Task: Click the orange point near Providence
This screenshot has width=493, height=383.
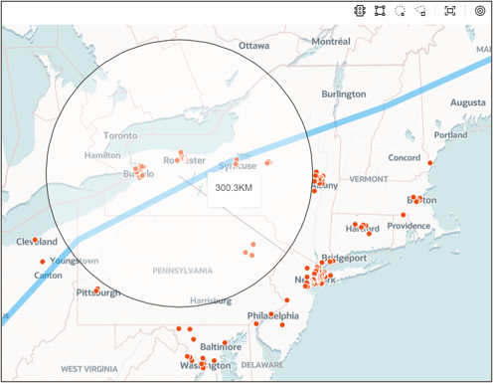Action: [x=404, y=215]
